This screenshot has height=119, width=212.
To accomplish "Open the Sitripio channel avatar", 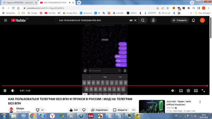I will (11, 110).
